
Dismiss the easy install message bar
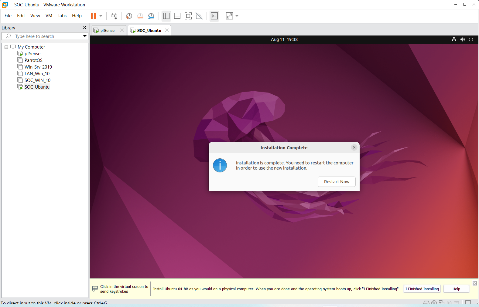pyautogui.click(x=475, y=283)
